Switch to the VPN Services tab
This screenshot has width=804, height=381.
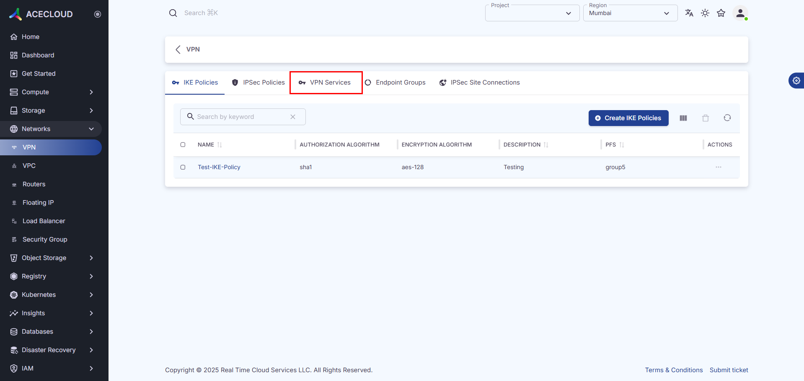[x=326, y=82]
